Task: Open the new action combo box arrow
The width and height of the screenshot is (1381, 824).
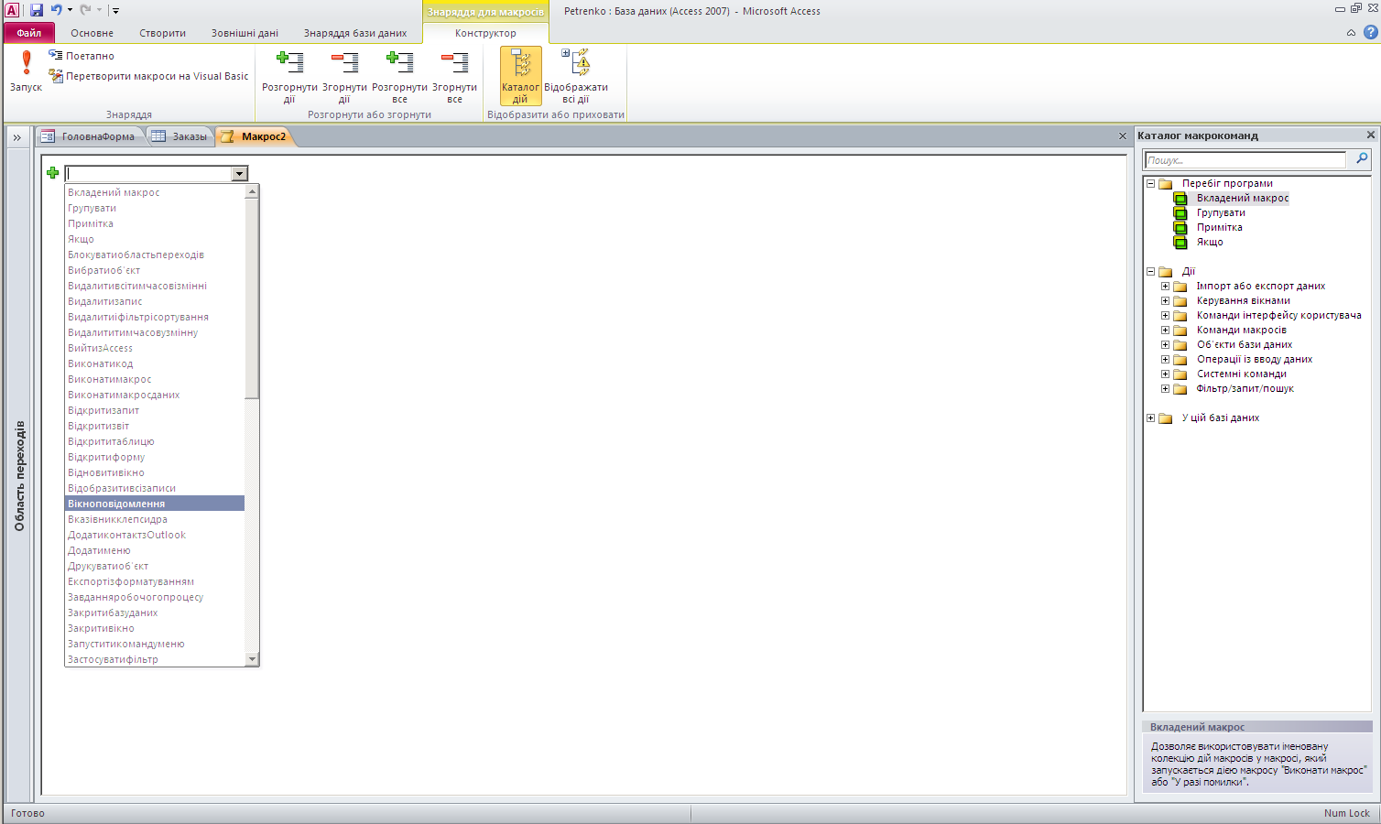Action: click(240, 174)
